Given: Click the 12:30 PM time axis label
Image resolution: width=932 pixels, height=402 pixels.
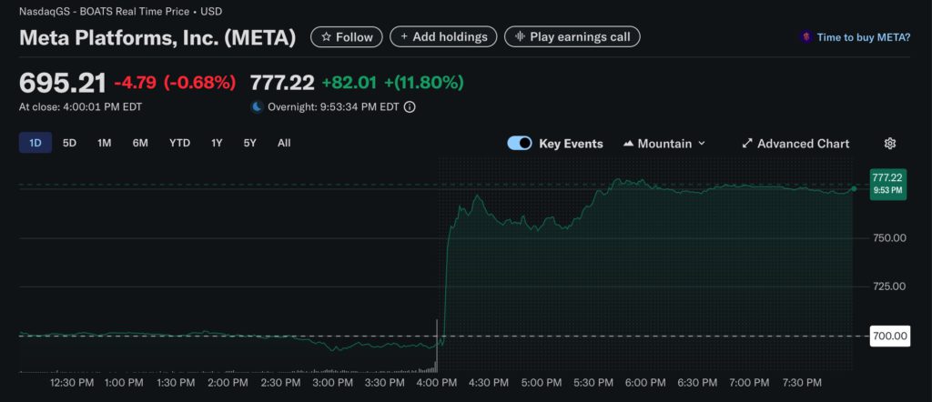Looking at the screenshot, I should [73, 383].
